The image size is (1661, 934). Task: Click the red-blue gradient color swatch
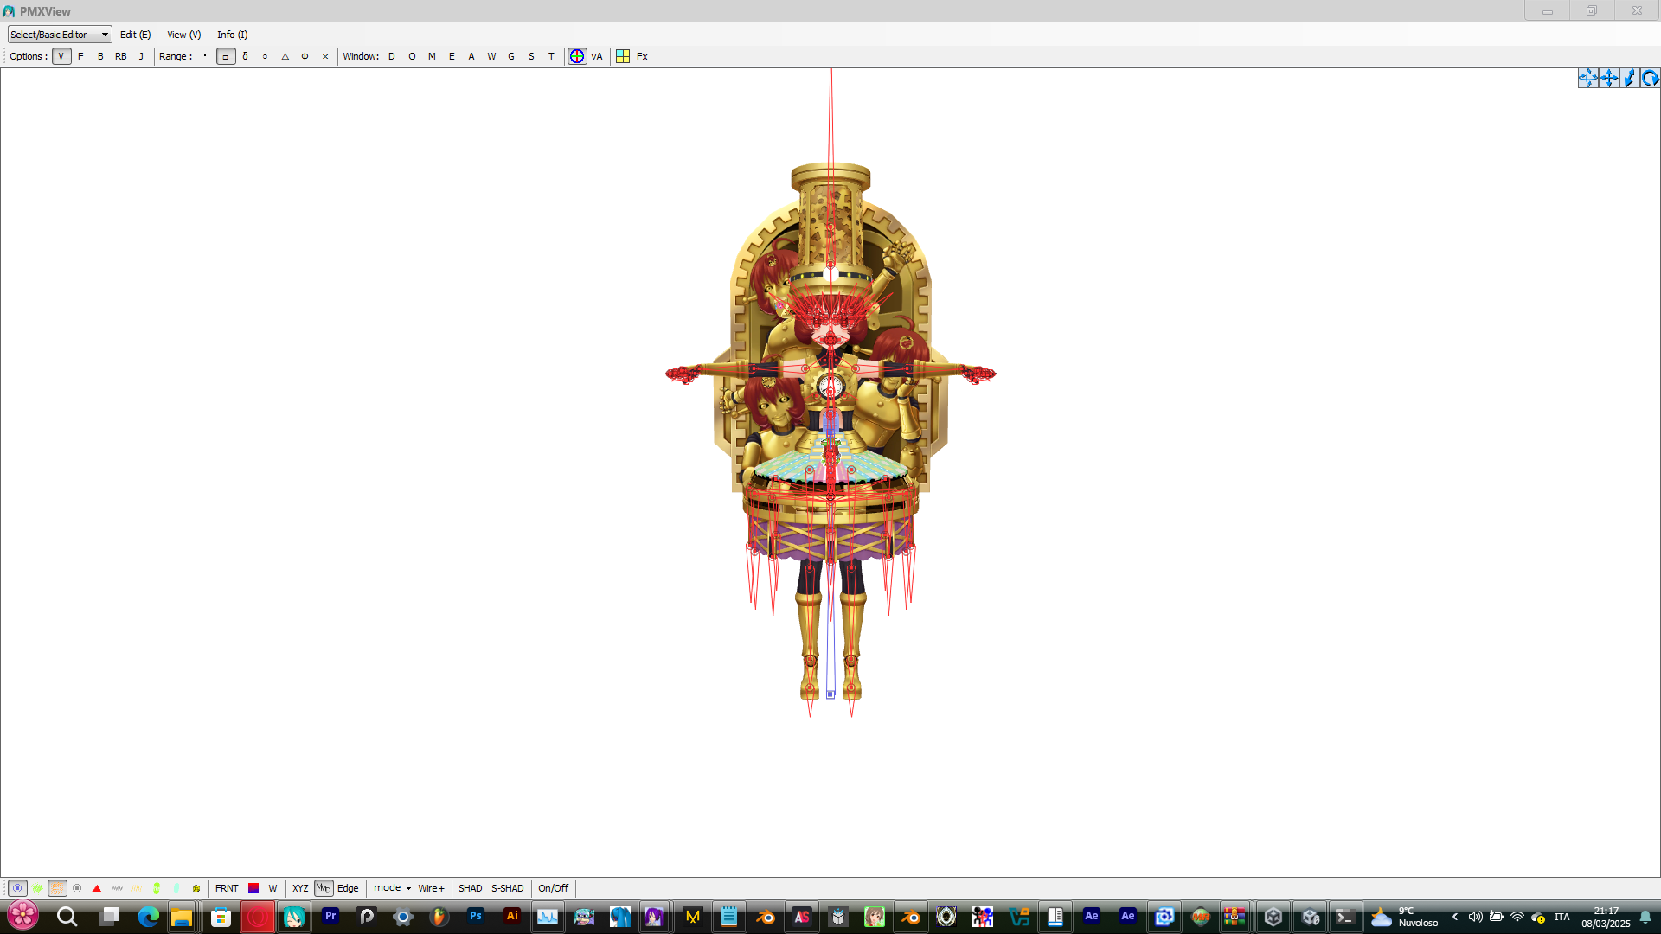point(253,888)
